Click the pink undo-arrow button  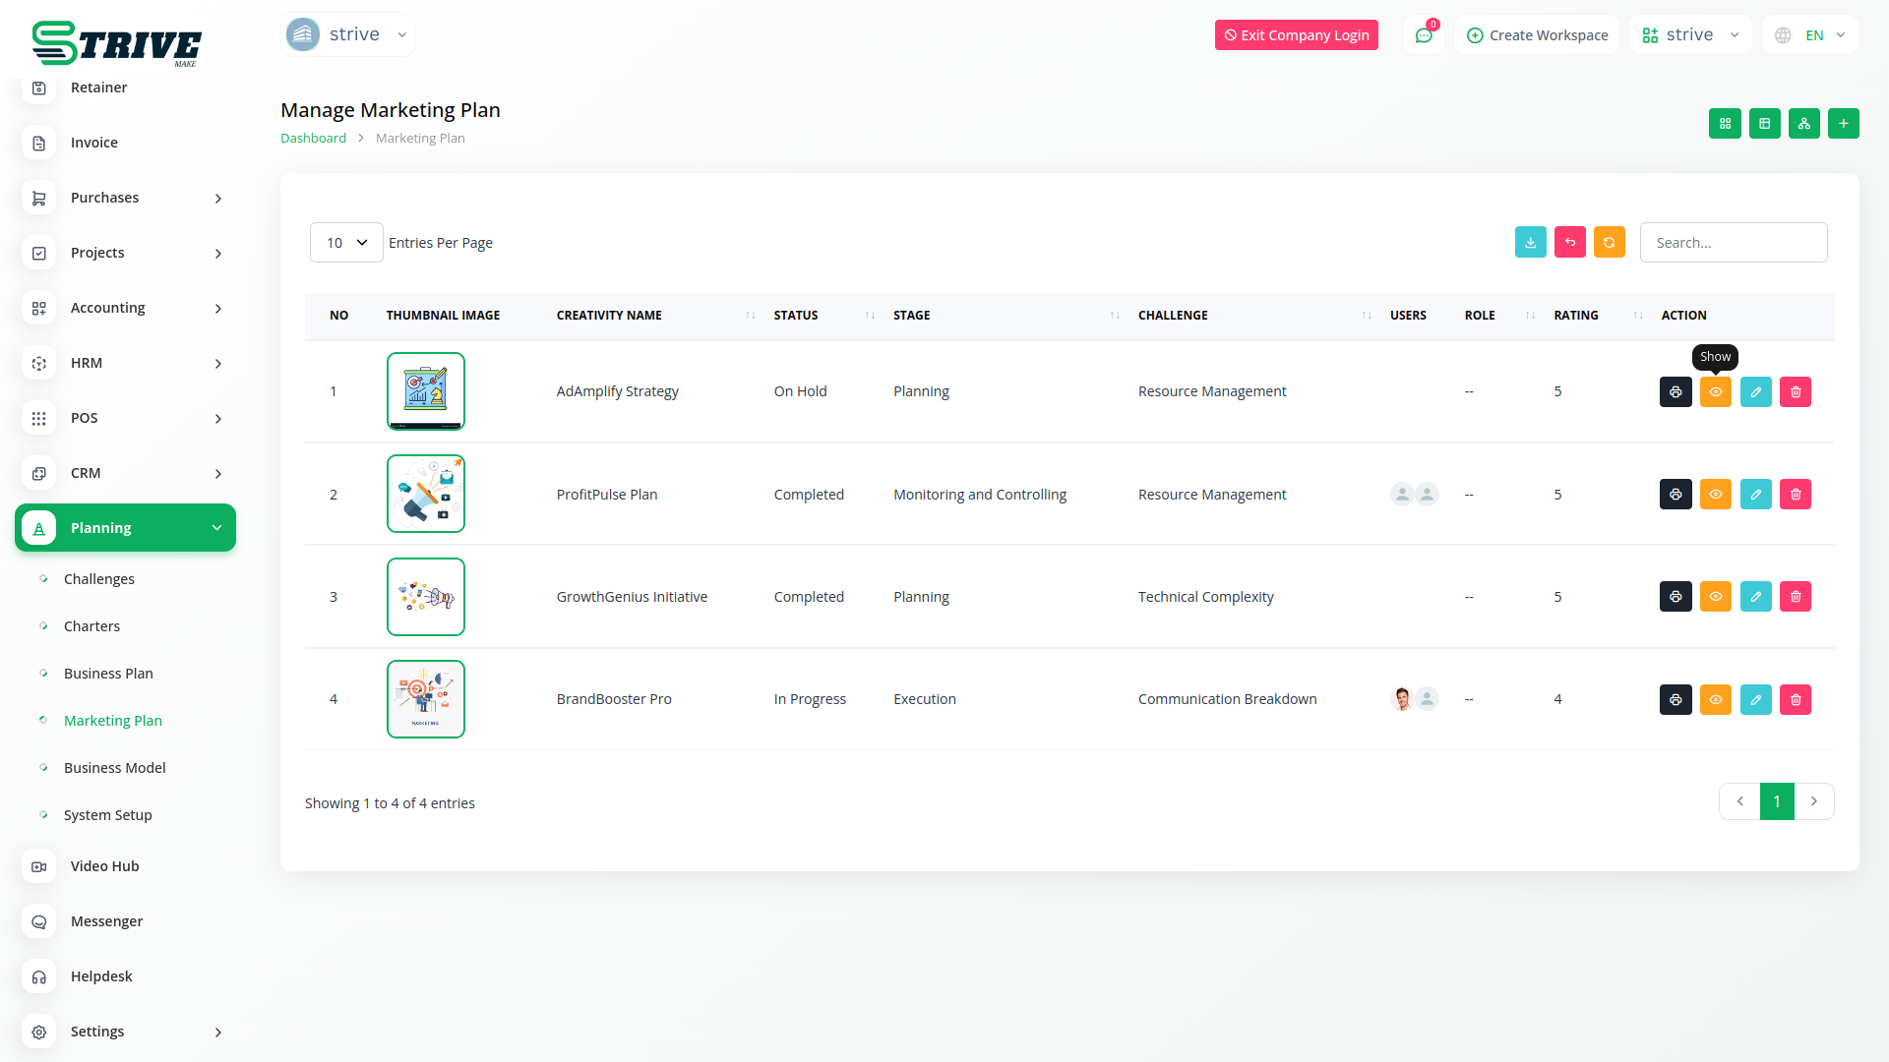(1570, 243)
